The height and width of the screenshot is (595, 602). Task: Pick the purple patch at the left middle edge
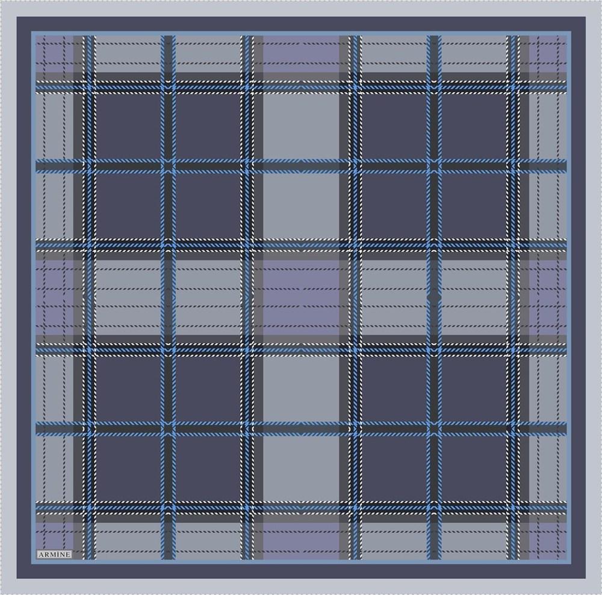point(54,295)
